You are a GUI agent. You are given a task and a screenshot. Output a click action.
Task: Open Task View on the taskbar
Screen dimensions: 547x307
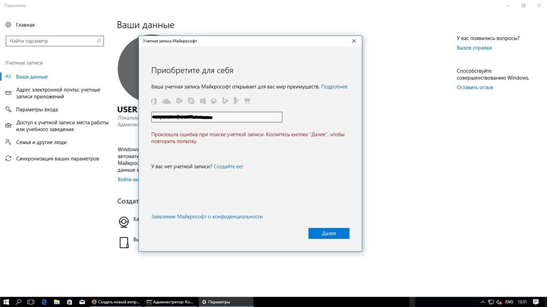coord(31,302)
